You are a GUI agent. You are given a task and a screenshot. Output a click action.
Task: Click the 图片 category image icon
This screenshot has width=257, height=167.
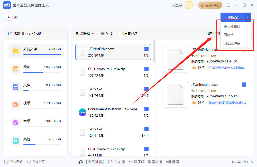pos(16,69)
